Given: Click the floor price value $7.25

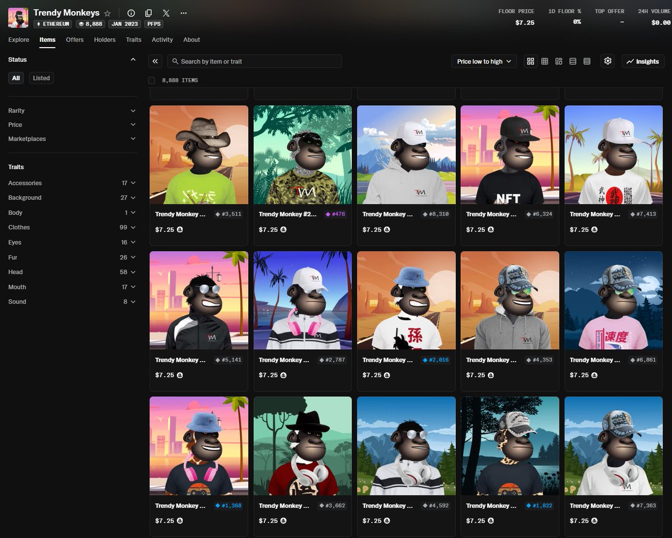Looking at the screenshot, I should [525, 22].
